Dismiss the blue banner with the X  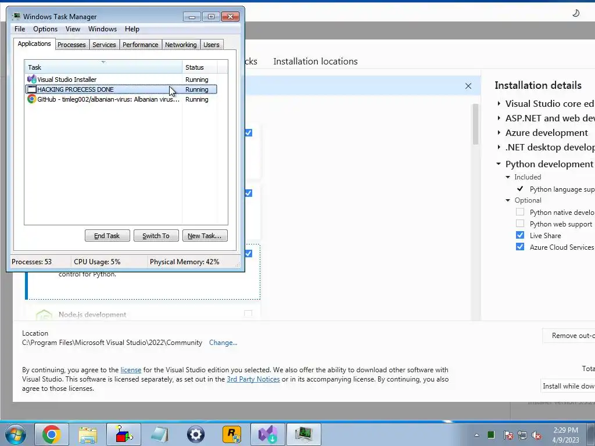pyautogui.click(x=468, y=86)
